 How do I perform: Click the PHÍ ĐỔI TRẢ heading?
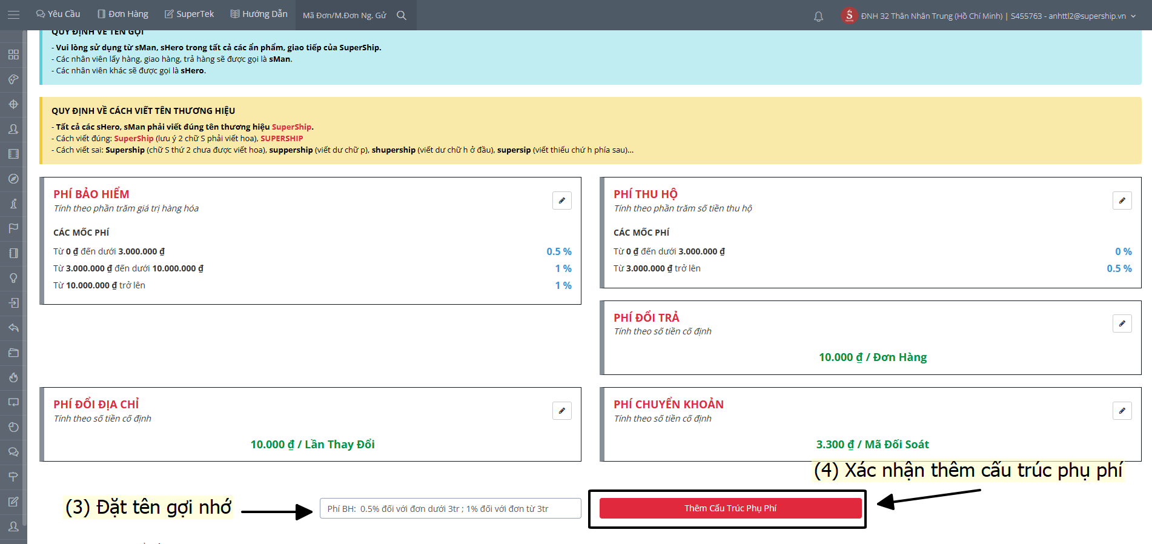click(x=646, y=317)
